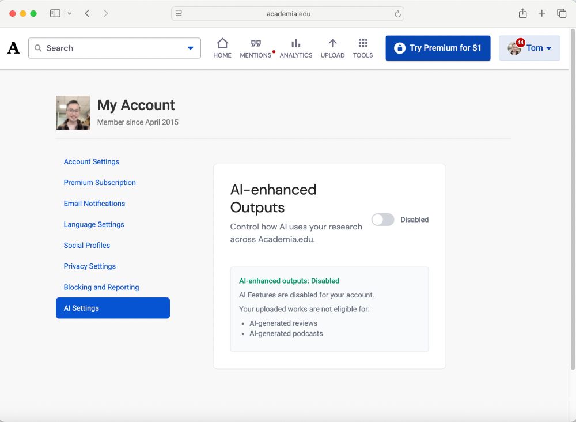Viewport: 576px width, 422px height.
Task: Open Blocking and Reporting section
Action: click(101, 288)
